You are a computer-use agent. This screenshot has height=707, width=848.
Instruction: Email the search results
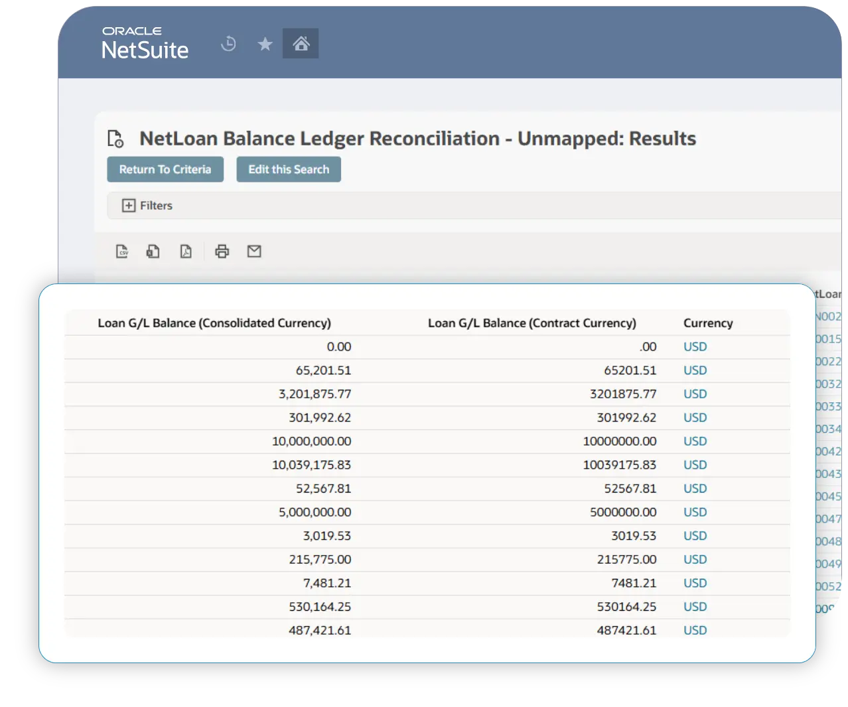[254, 251]
